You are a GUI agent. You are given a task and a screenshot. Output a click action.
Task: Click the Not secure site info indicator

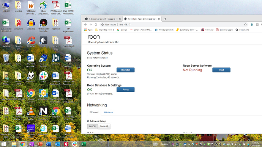(x=109, y=25)
